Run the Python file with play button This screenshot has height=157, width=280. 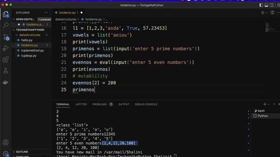click(262, 13)
